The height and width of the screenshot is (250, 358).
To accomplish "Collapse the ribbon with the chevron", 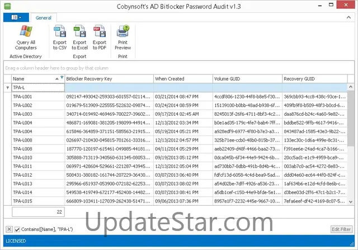I will point(348,17).
